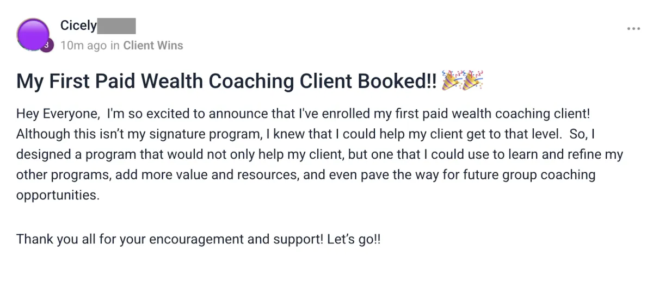
Task: Click the first party popper emoji
Action: coord(451,80)
